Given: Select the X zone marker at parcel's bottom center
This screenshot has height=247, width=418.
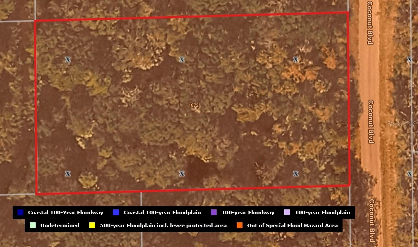Looking at the screenshot, I should click(182, 174).
